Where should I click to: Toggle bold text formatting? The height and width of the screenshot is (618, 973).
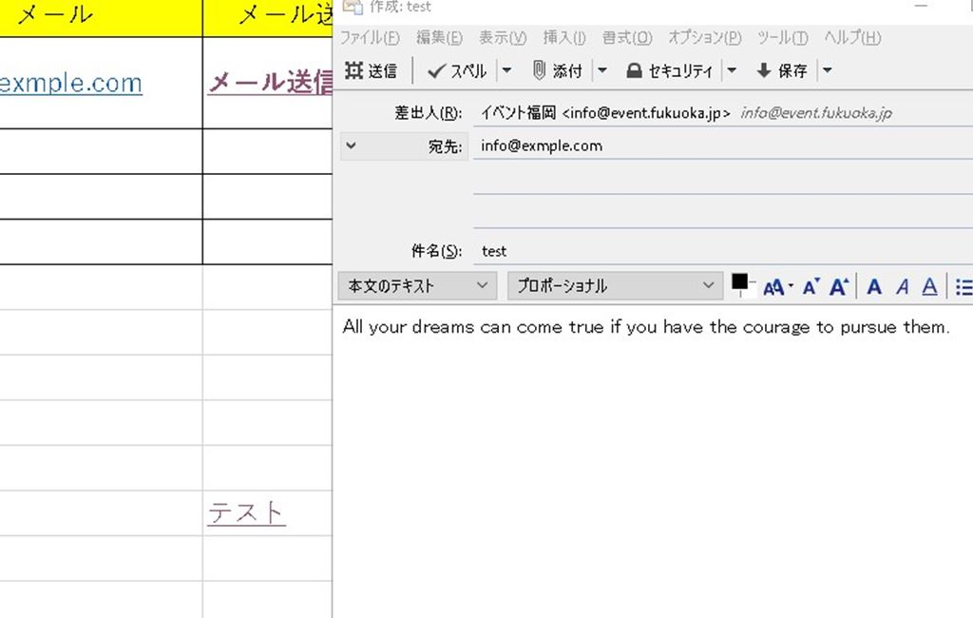coord(874,286)
